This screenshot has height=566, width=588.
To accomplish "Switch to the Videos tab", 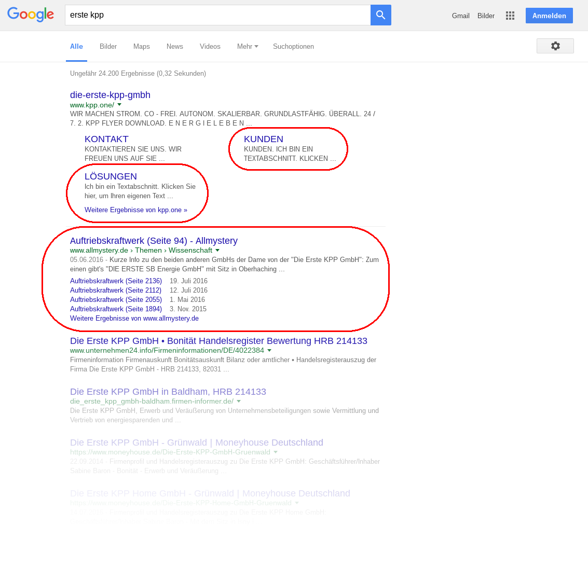I will 210,47.
